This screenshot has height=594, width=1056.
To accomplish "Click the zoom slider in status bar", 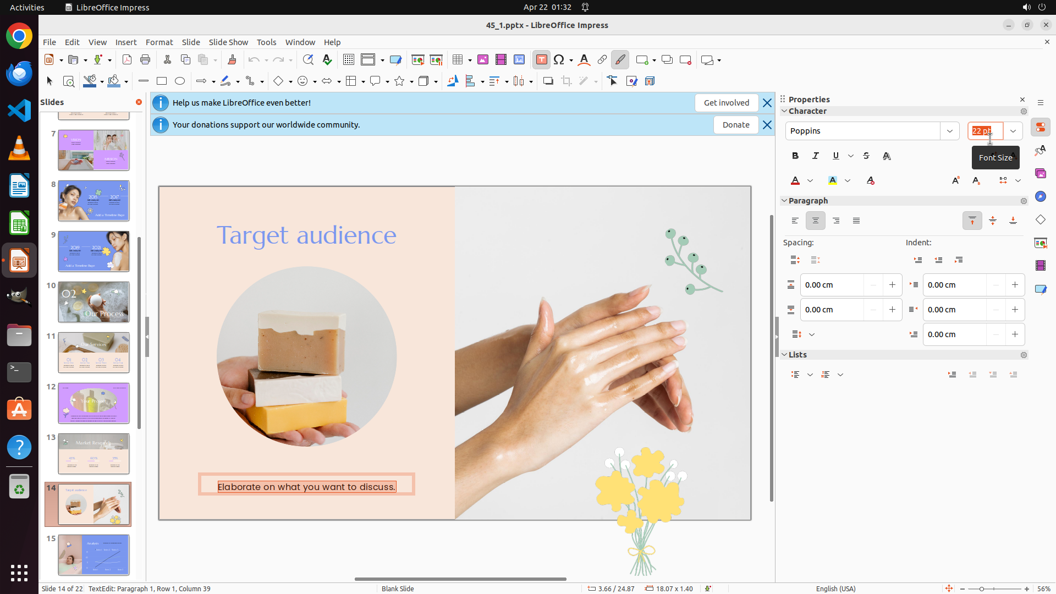I will click(982, 589).
